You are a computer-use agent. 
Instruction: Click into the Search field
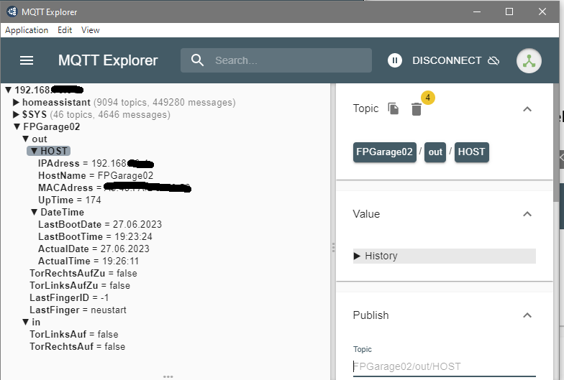[x=276, y=60]
